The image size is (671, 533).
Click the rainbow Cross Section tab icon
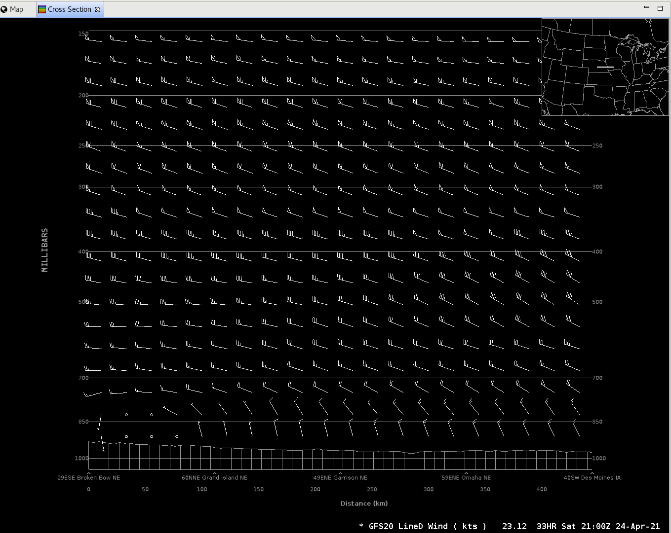(42, 9)
